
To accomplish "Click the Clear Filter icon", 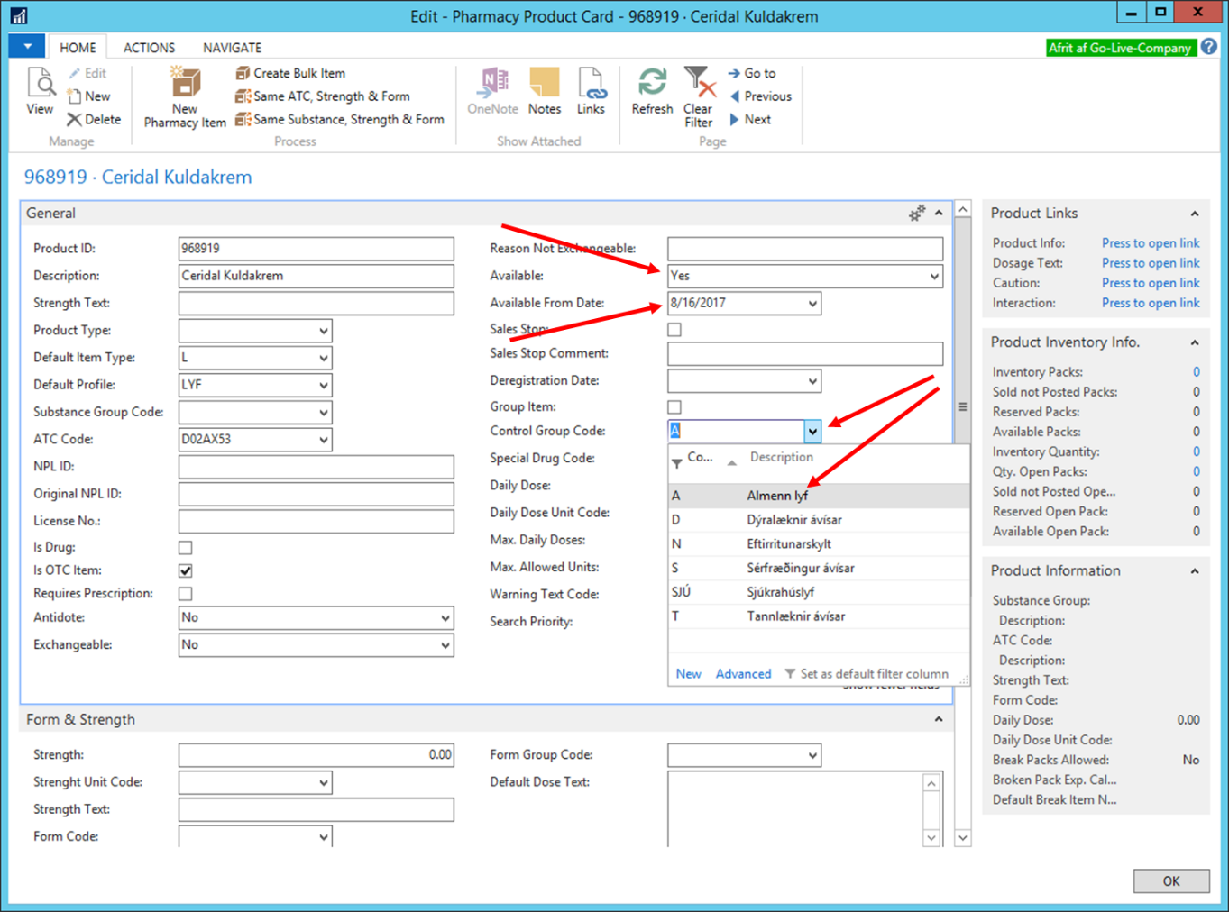I will click(x=698, y=84).
